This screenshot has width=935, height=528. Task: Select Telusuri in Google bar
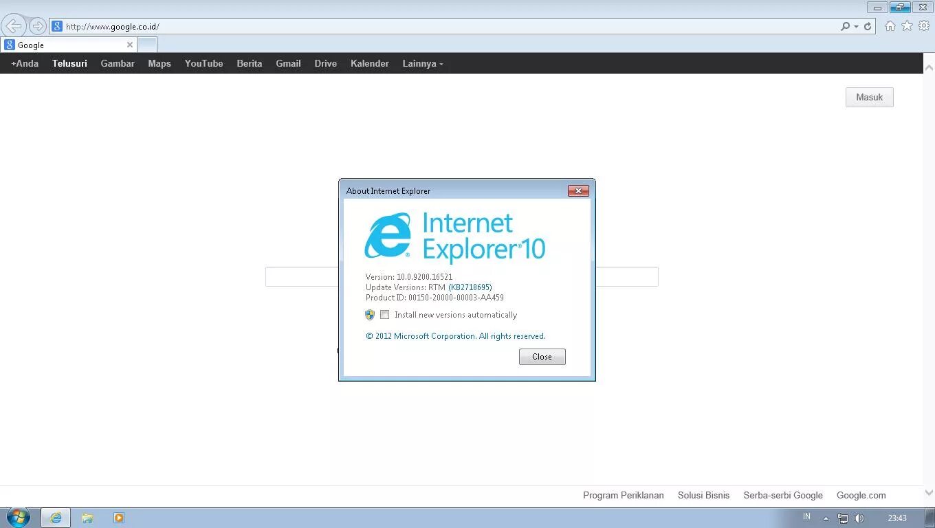pos(69,63)
